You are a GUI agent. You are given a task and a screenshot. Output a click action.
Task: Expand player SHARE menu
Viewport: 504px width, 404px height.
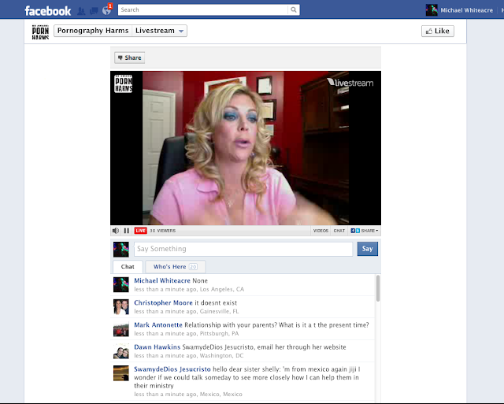364,231
